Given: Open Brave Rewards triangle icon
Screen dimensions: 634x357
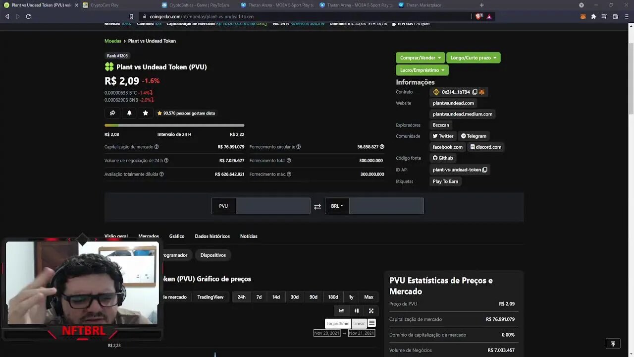Looking at the screenshot, I should pyautogui.click(x=489, y=16).
